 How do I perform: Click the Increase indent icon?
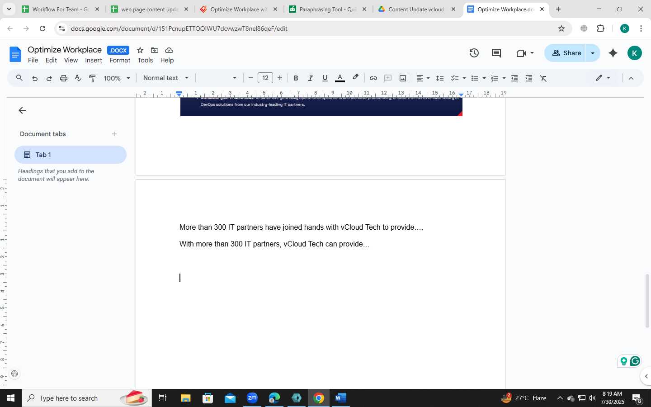pos(529,78)
